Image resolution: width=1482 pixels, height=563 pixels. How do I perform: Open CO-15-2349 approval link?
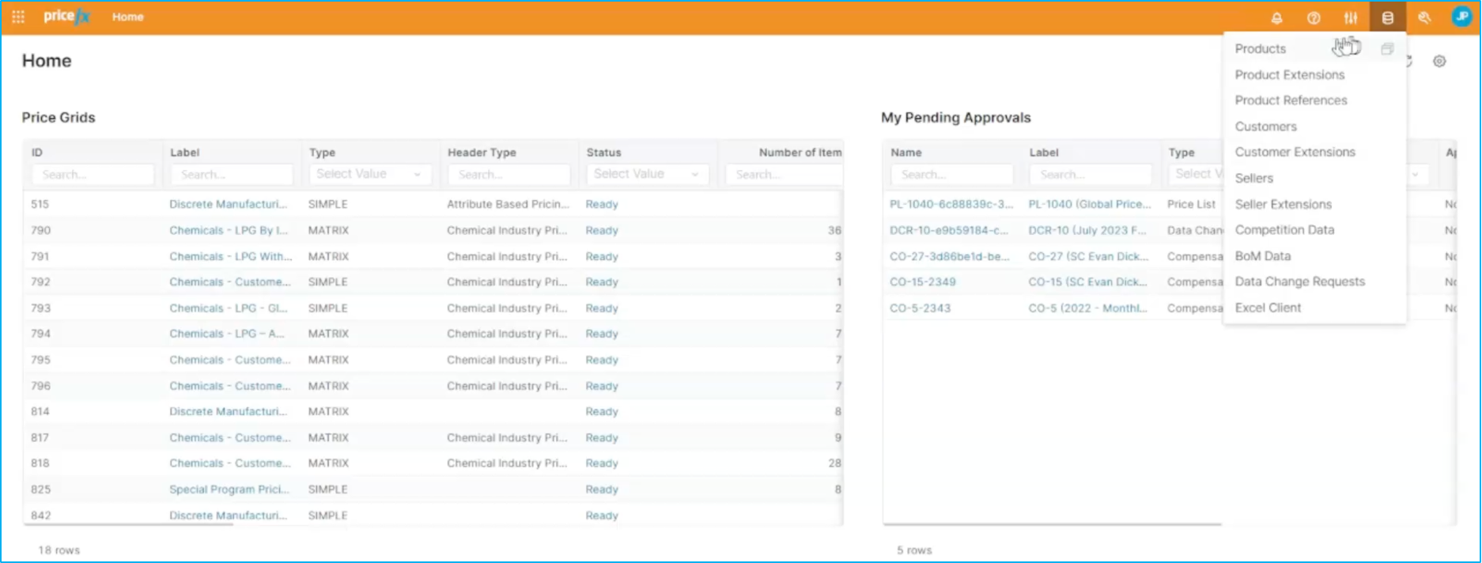(923, 281)
